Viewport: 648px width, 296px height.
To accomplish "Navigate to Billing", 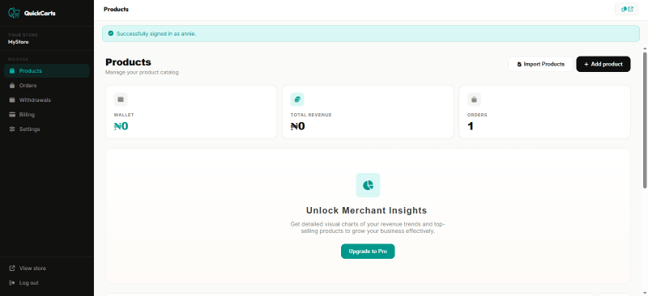I will (x=47, y=114).
